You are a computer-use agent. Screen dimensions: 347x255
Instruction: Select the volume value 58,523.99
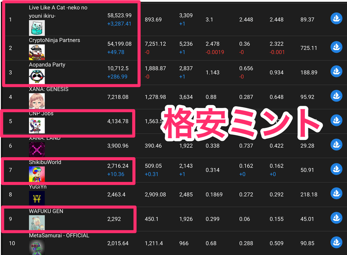[120, 16]
